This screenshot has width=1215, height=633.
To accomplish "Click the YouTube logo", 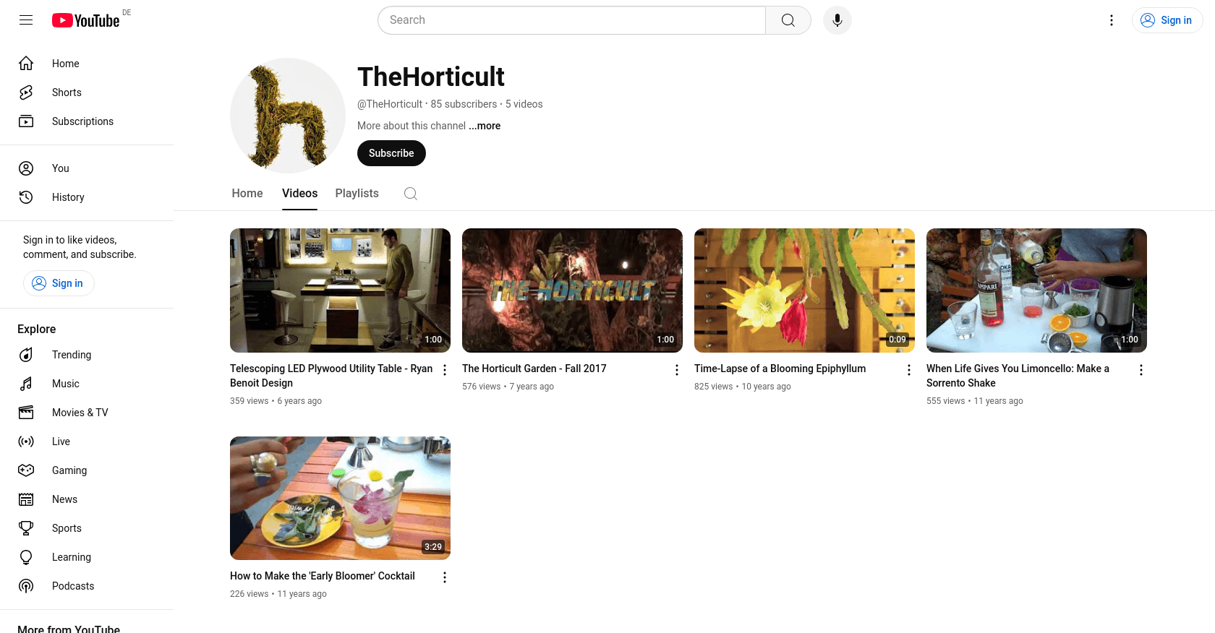I will 85,20.
